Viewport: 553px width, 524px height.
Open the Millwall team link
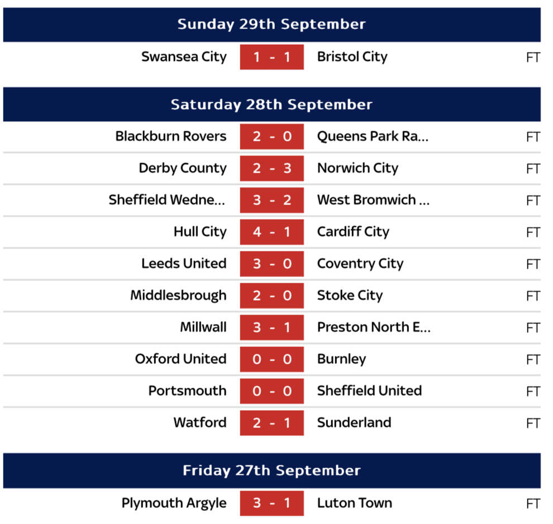(x=203, y=327)
